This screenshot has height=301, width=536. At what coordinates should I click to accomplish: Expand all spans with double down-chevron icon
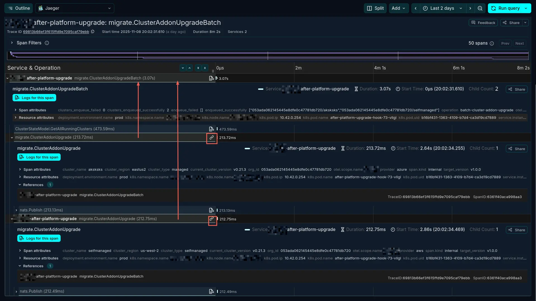(x=198, y=68)
